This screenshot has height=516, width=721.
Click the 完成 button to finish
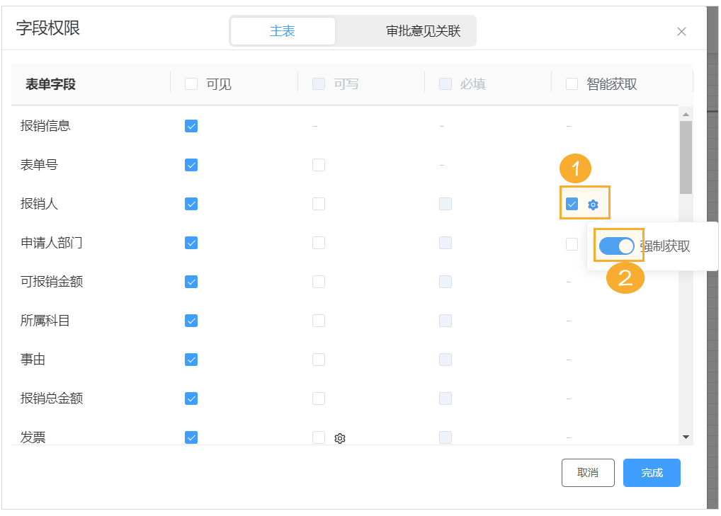click(x=651, y=472)
